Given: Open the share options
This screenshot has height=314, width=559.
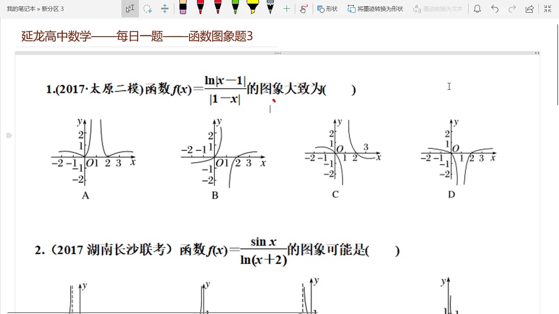Looking at the screenshot, I should [530, 9].
